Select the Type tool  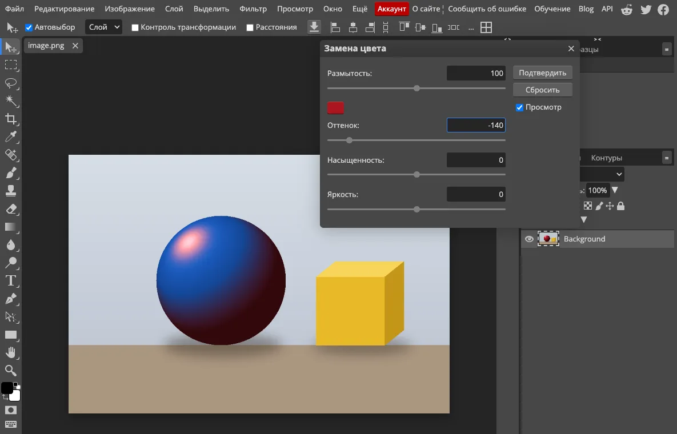coord(11,281)
